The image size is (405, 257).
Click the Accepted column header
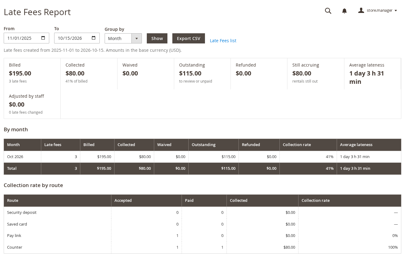pyautogui.click(x=146, y=200)
